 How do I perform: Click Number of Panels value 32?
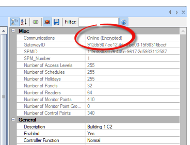[x=90, y=86]
